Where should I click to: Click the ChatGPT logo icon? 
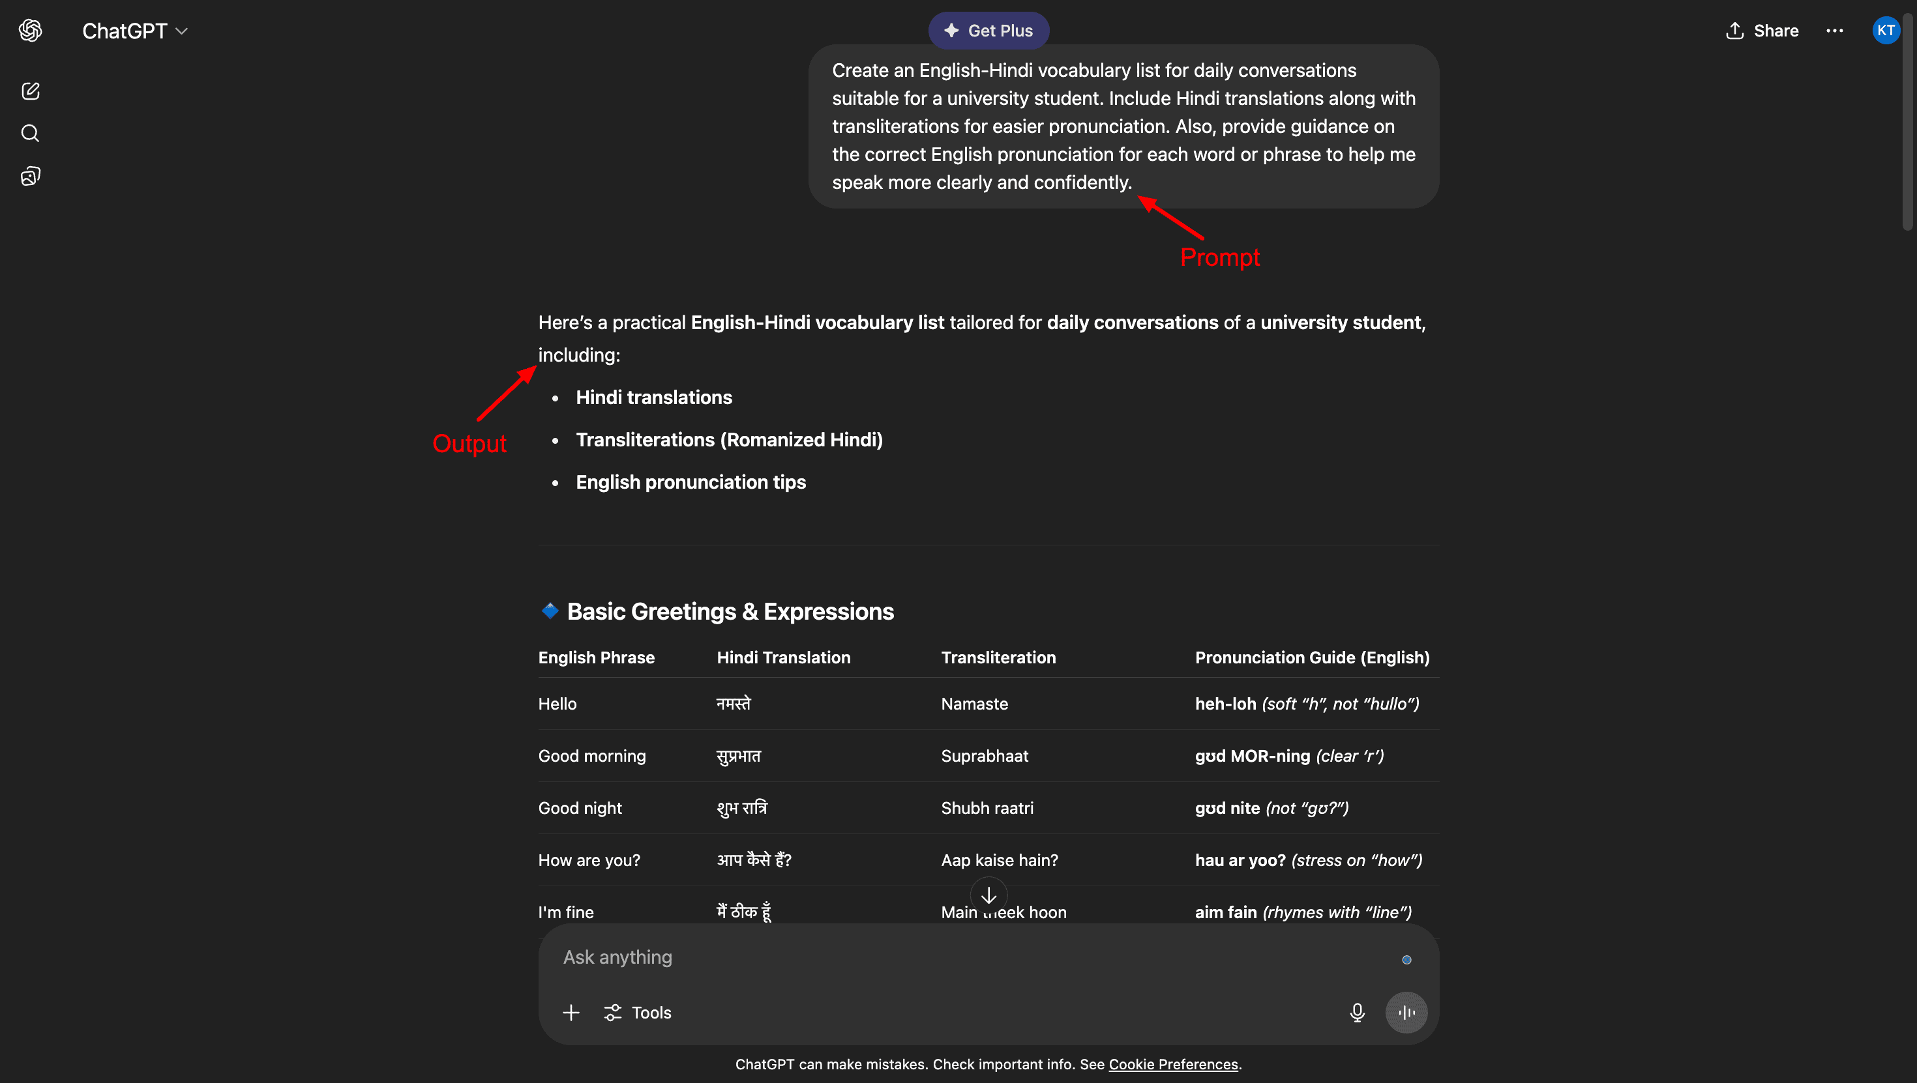click(x=31, y=31)
